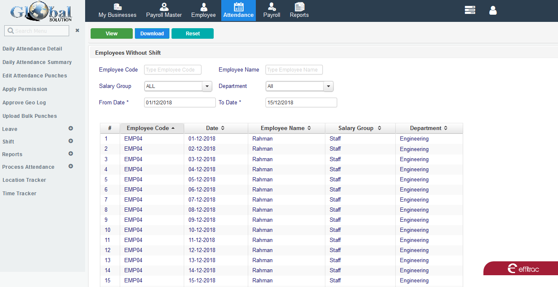Expand the Shift sidebar section

click(71, 141)
